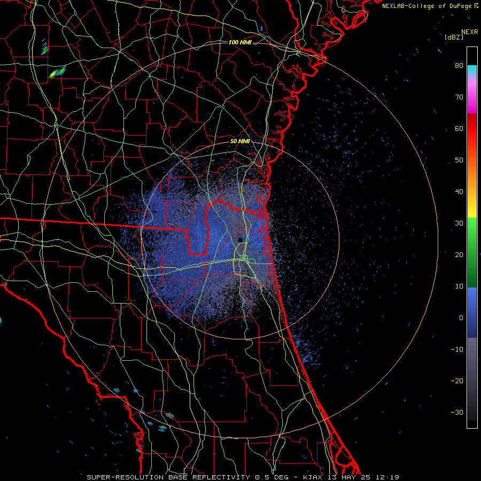
Task: Click the -20 dBZ value on the scale
Action: 457,381
